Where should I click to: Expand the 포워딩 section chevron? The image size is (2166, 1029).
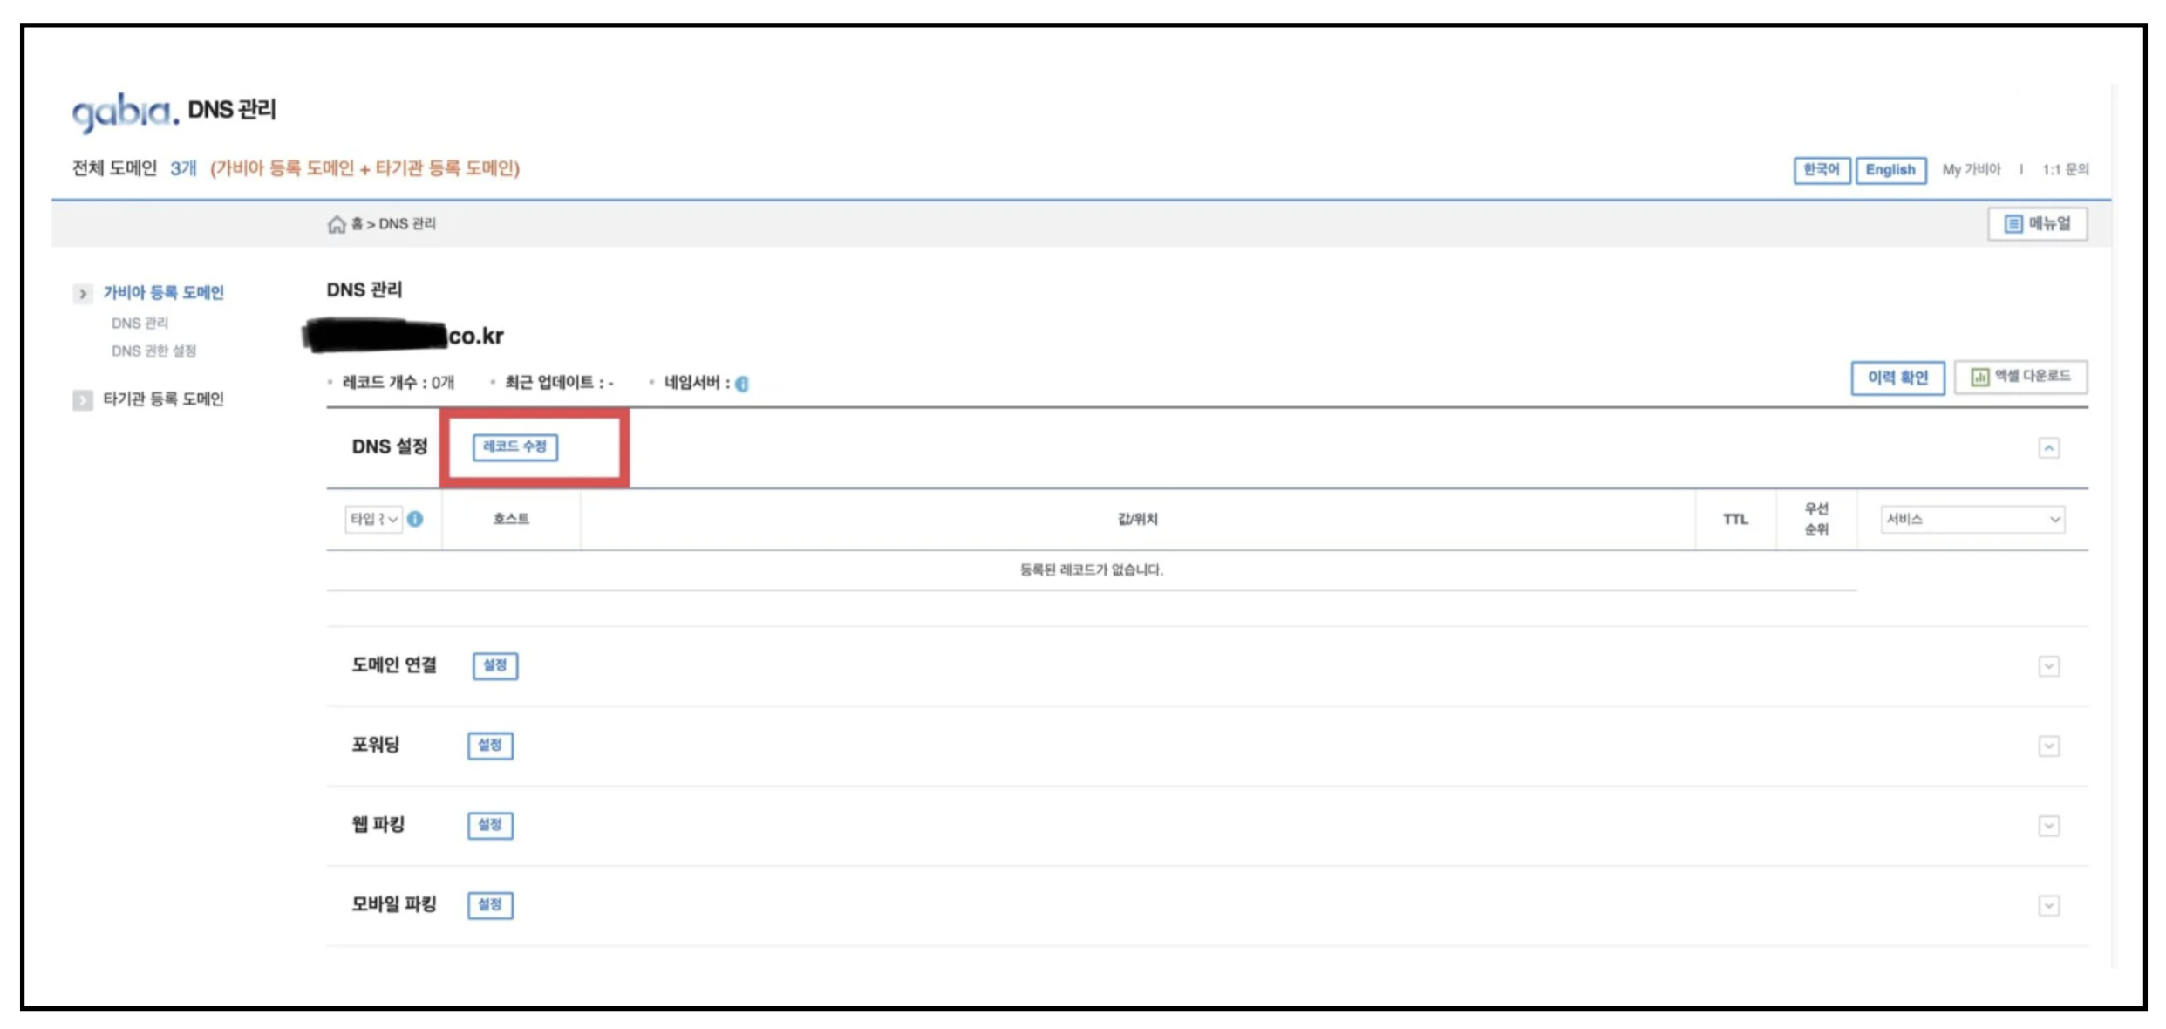click(2048, 746)
